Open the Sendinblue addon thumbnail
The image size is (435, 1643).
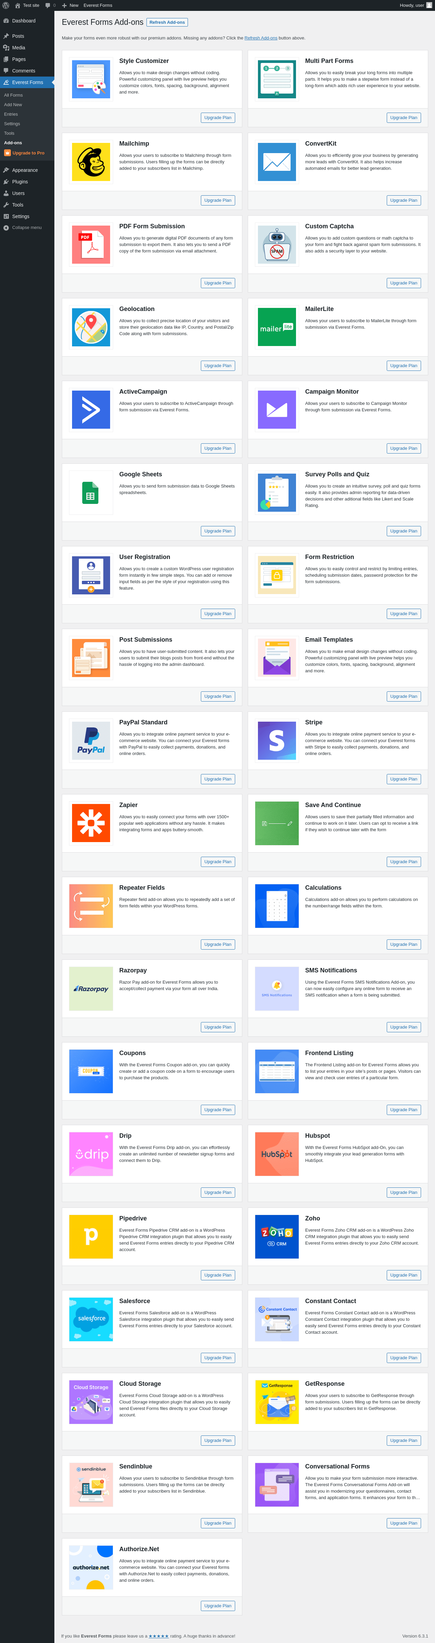click(x=91, y=1485)
